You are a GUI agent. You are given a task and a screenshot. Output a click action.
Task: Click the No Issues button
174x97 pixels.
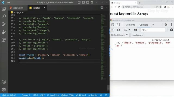pyautogui.click(x=137, y=35)
